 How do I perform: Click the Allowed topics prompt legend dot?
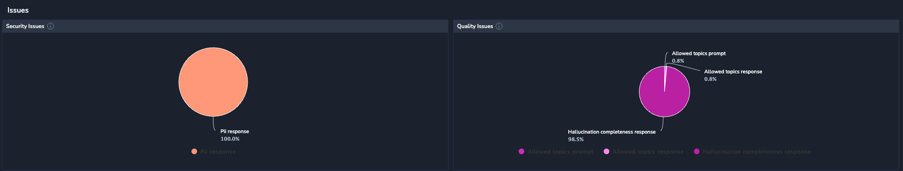(x=521, y=152)
